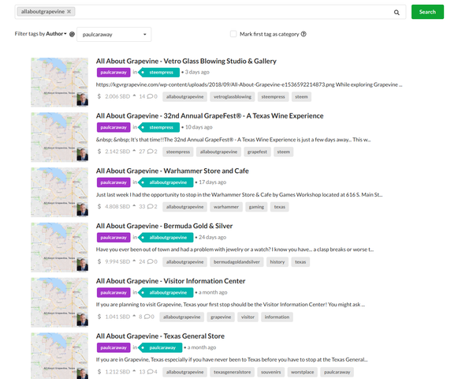Open the Bermuda Gold & Silver post title
The height and width of the screenshot is (379, 458).
coord(164,226)
